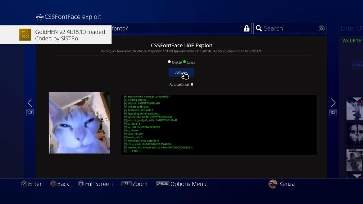Click the 'Created bin thread' log line

coord(158,147)
